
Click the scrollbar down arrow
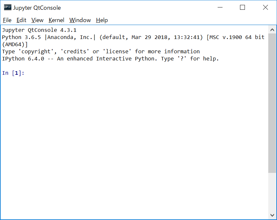(x=272, y=215)
